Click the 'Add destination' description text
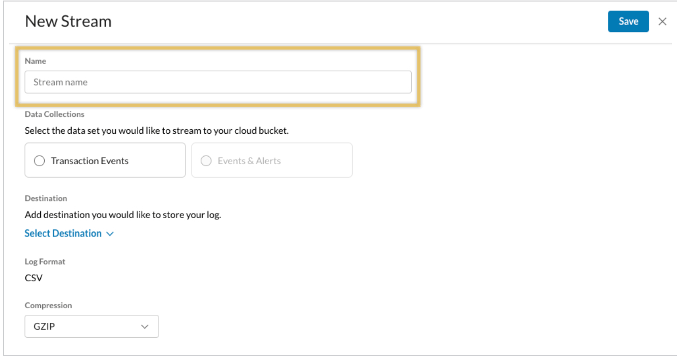This screenshot has height=356, width=677. 123,215
